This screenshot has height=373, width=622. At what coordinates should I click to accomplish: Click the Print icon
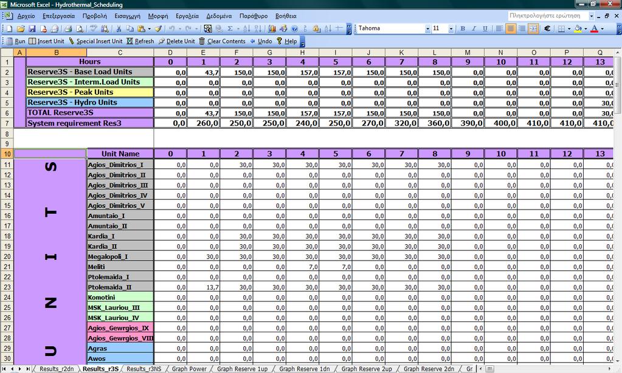[x=68, y=29]
